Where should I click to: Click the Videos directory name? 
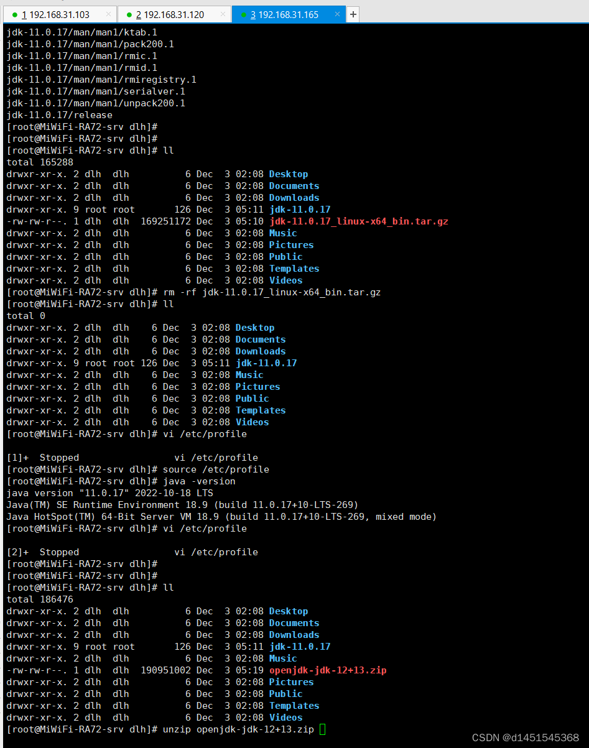[x=285, y=718]
